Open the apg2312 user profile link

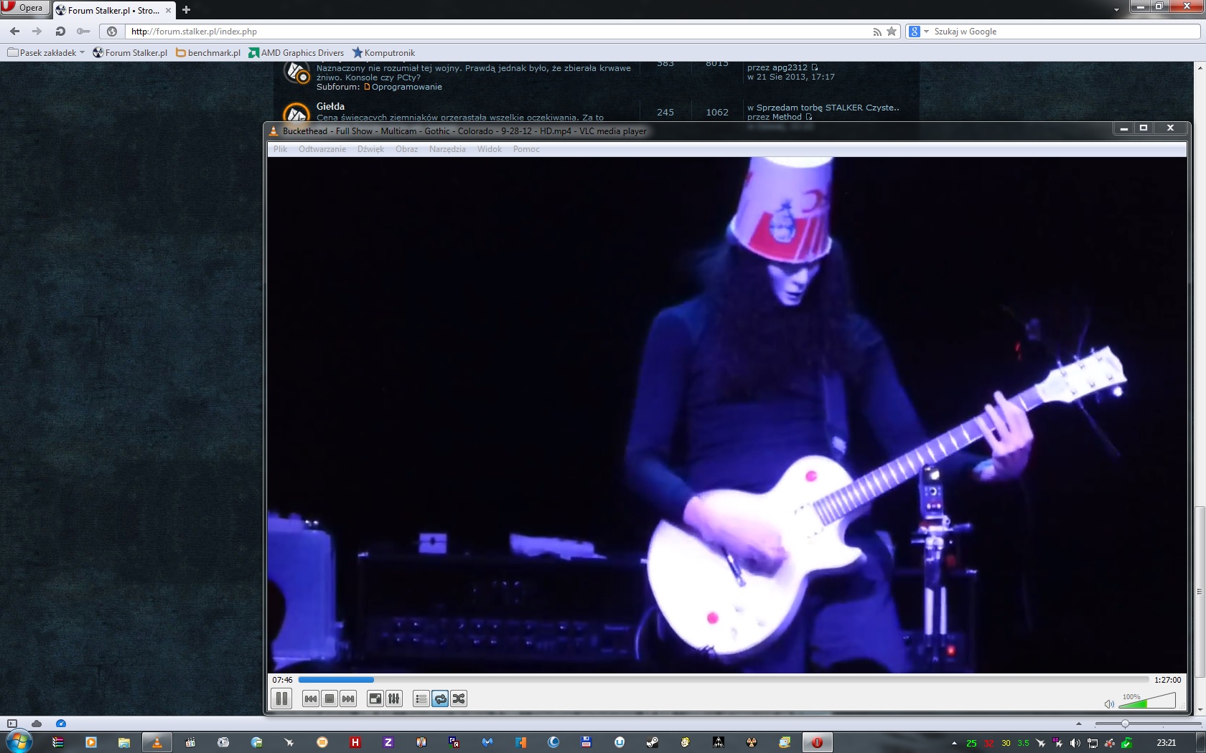coord(790,67)
